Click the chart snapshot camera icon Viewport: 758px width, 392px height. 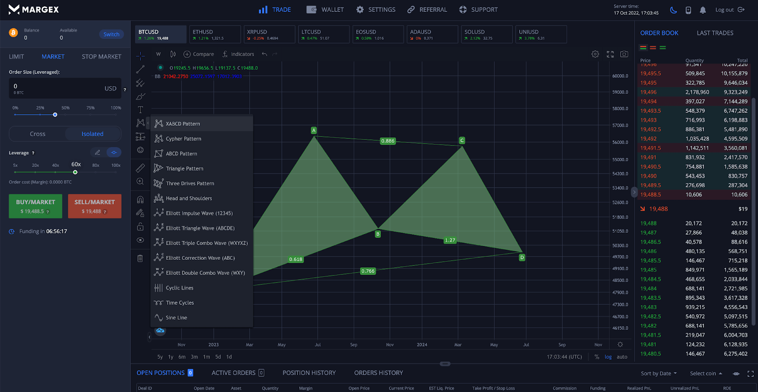coord(624,55)
